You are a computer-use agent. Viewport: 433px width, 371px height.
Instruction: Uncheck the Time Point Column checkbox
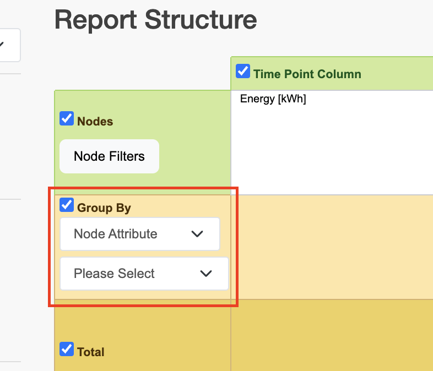[243, 72]
